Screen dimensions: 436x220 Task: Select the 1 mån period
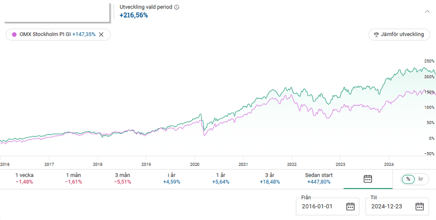[x=74, y=178]
